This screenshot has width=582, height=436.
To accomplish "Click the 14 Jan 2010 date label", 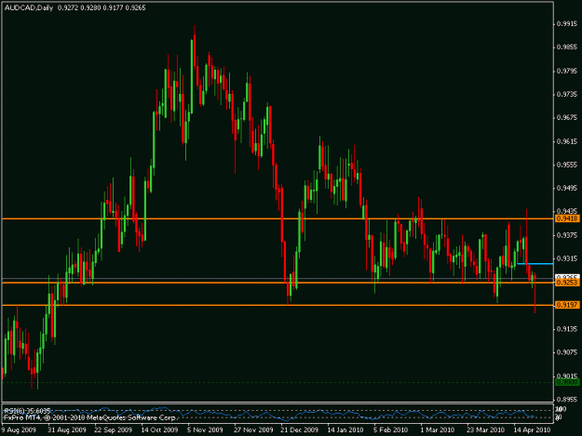I will pyautogui.click(x=345, y=429).
